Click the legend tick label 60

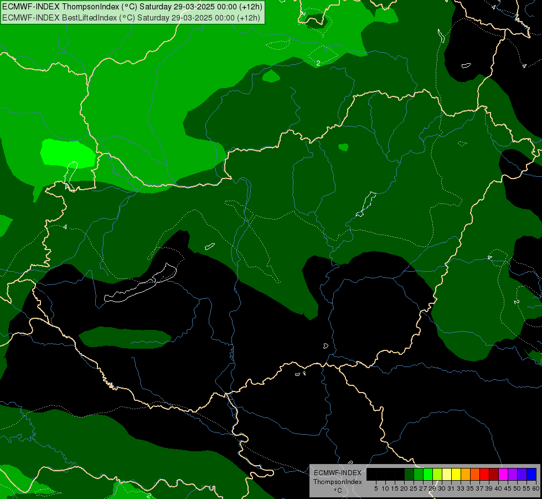point(536,488)
